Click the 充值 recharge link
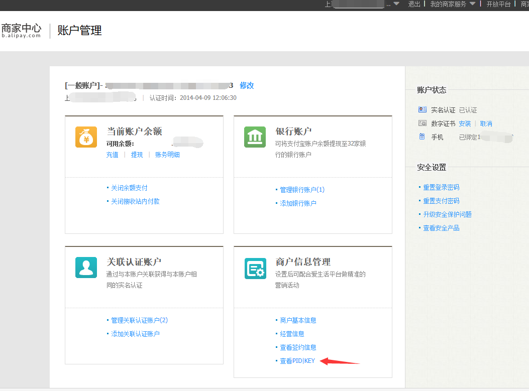The height and width of the screenshot is (391, 529). point(113,155)
